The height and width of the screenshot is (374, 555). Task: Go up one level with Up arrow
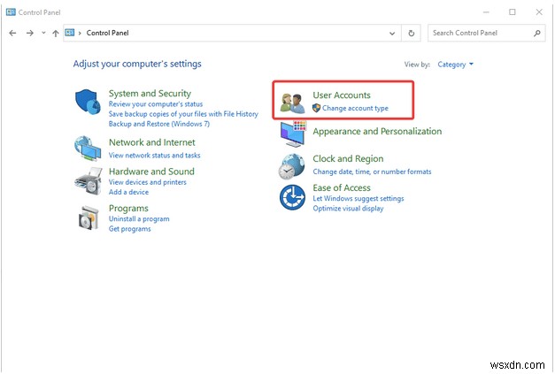point(56,33)
